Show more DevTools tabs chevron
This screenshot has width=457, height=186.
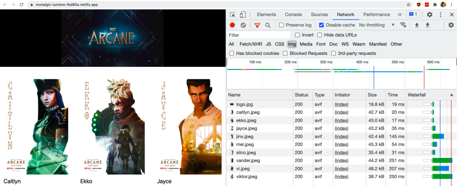point(399,15)
